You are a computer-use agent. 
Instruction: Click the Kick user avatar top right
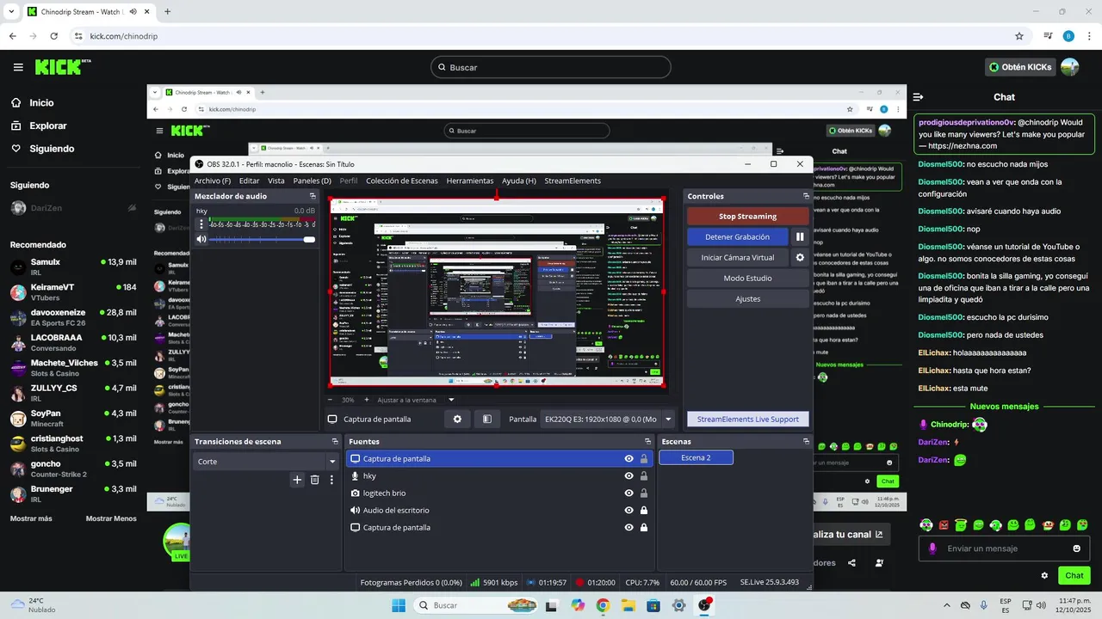tap(1070, 67)
